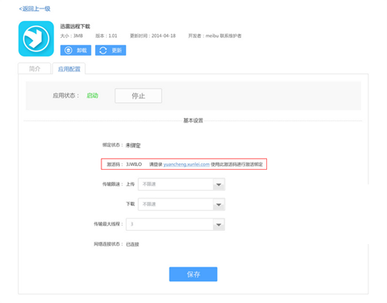Click the 保存 save button
The image size is (387, 303).
(x=193, y=274)
